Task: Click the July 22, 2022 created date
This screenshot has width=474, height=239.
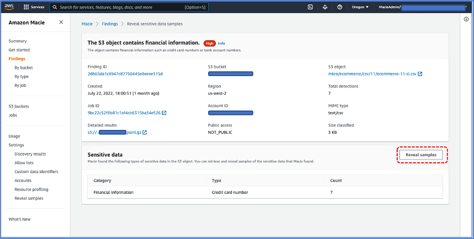Action: click(123, 94)
